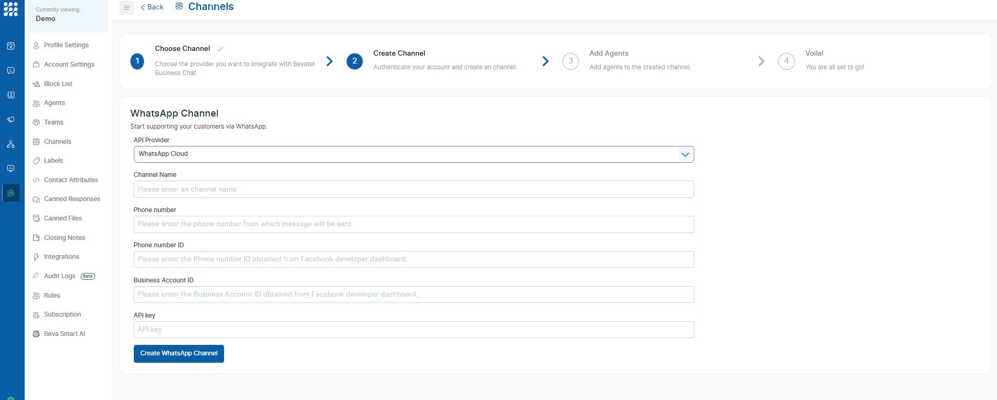The width and height of the screenshot is (997, 400).
Task: Click the WhatsApp Channel heading
Action: click(x=174, y=113)
